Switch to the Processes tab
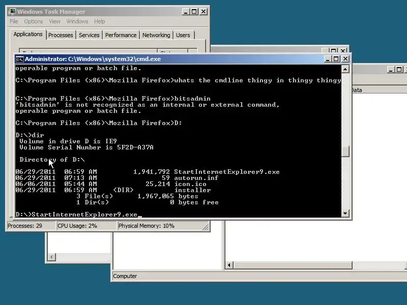This screenshot has height=305, width=407. [61, 35]
